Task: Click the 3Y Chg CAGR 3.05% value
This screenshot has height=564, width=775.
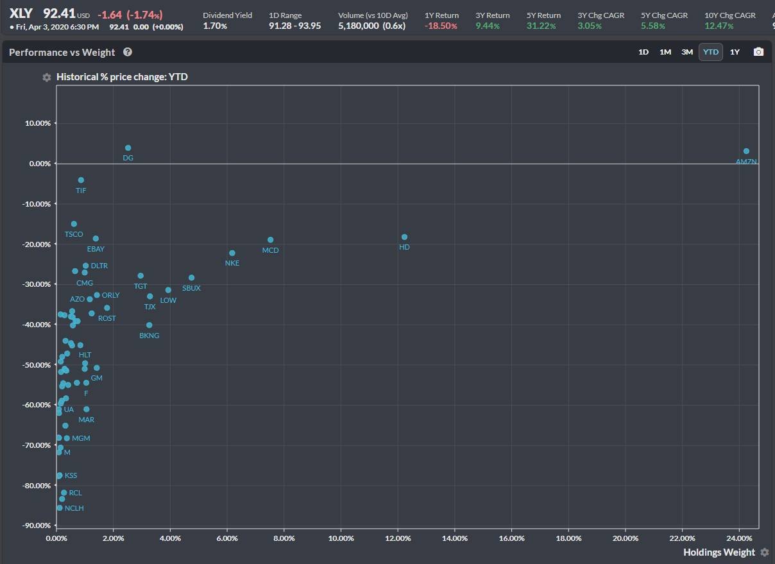Action: point(590,26)
